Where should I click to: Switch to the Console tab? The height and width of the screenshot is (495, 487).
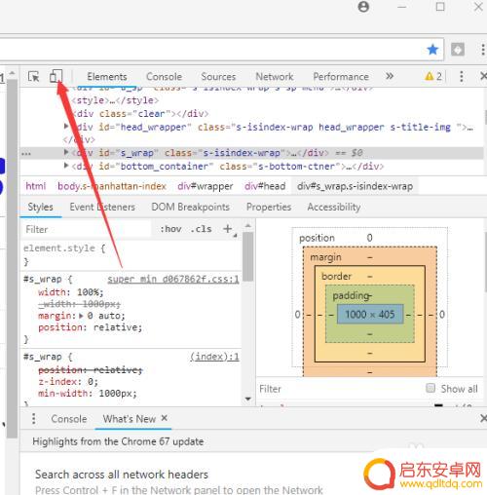click(x=164, y=77)
